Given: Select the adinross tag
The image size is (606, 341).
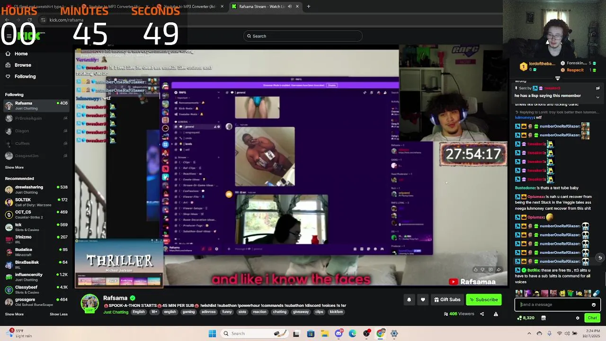Looking at the screenshot, I should [209, 312].
